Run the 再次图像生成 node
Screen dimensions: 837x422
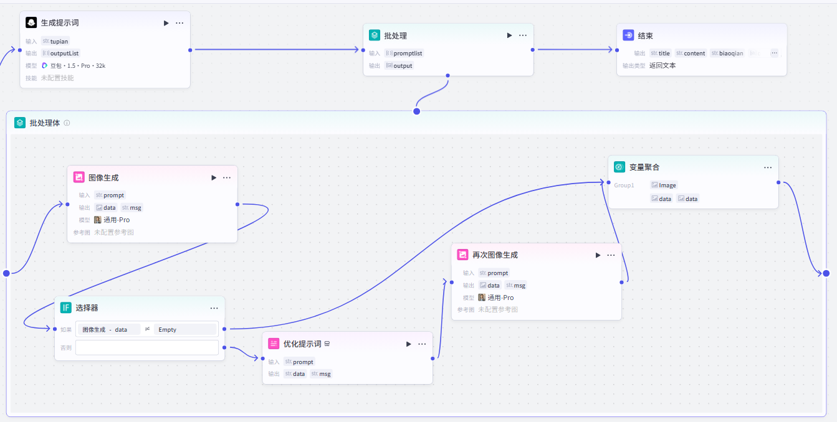[x=598, y=255]
